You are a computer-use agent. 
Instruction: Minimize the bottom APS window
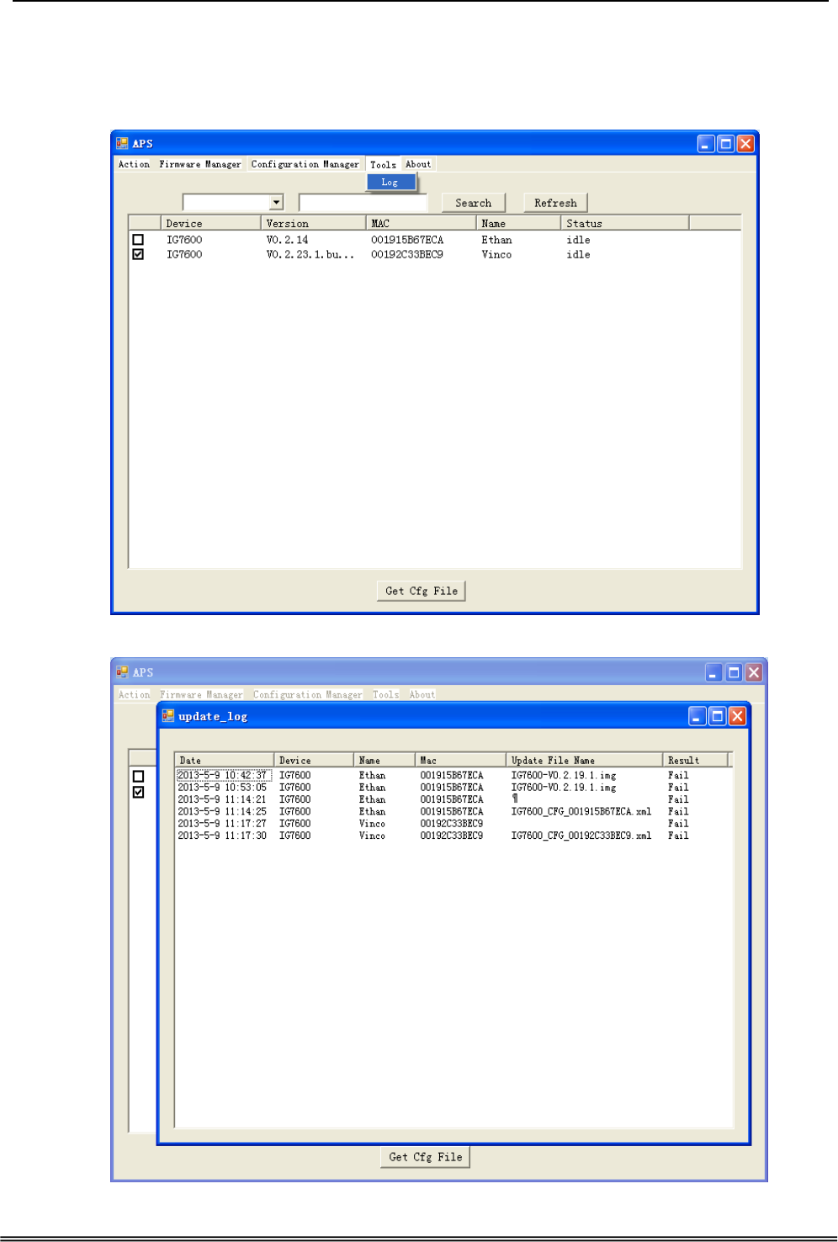click(x=713, y=672)
